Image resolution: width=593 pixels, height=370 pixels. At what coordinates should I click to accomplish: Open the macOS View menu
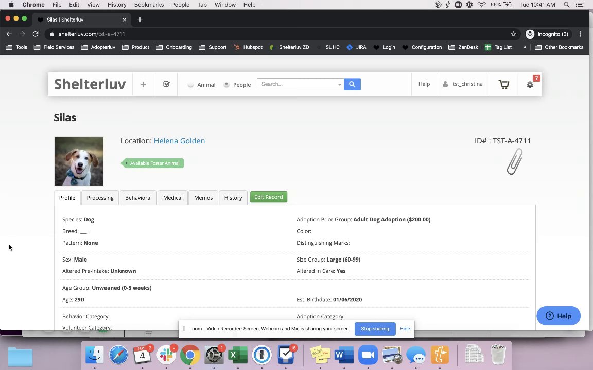(x=93, y=5)
